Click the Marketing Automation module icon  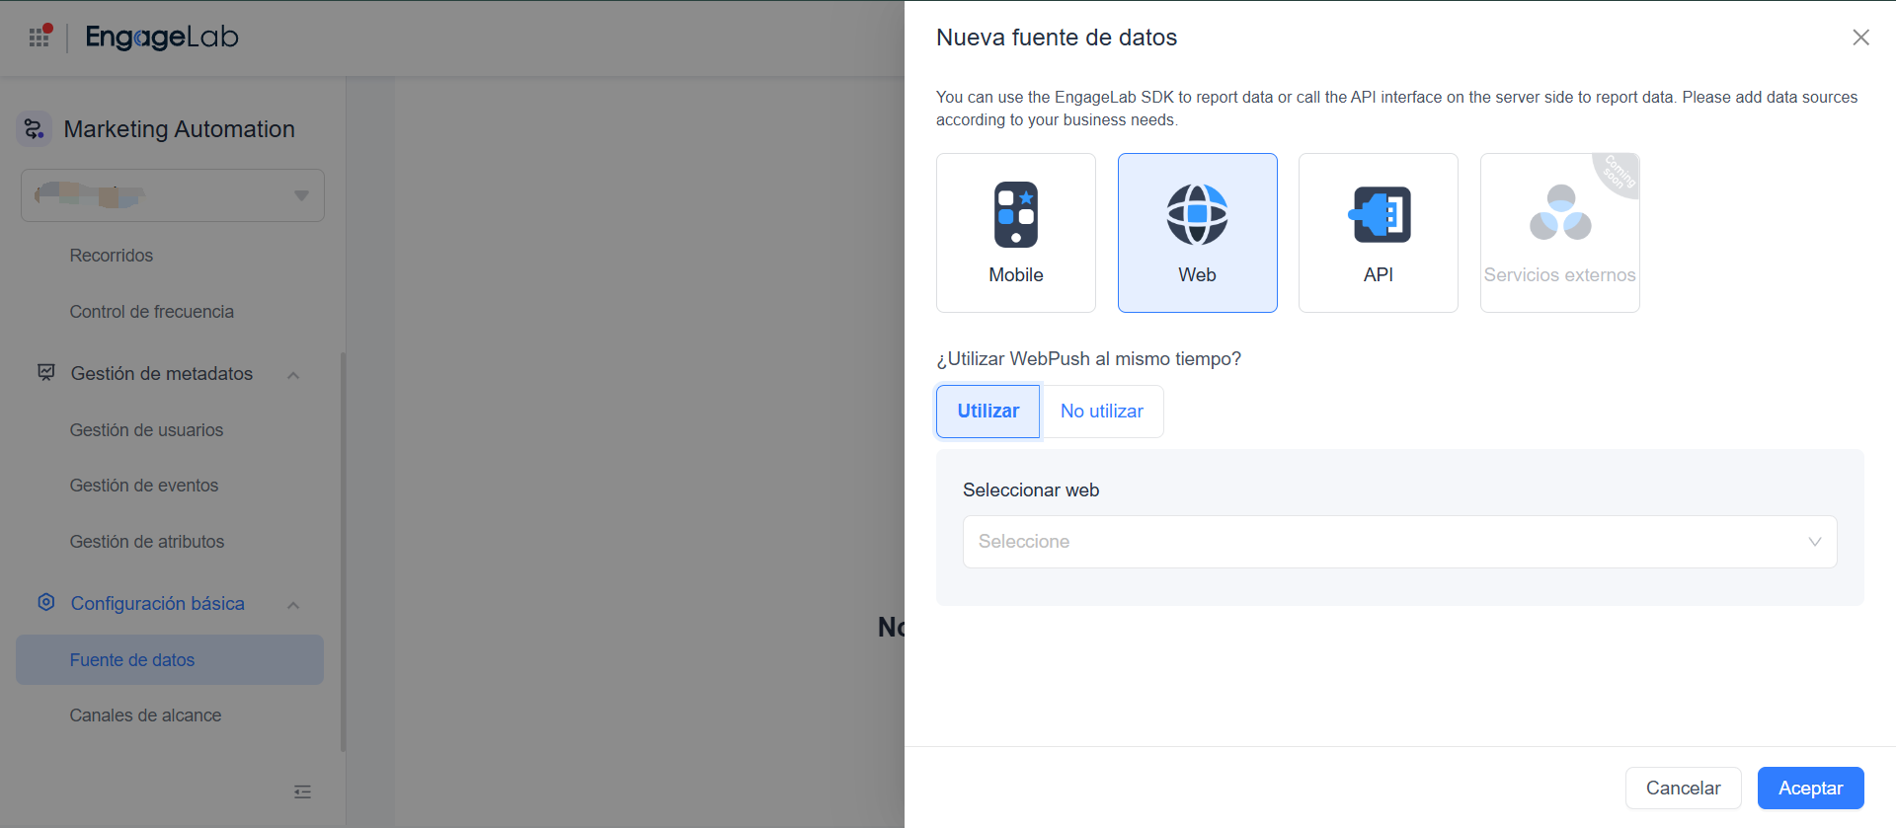[x=35, y=129]
